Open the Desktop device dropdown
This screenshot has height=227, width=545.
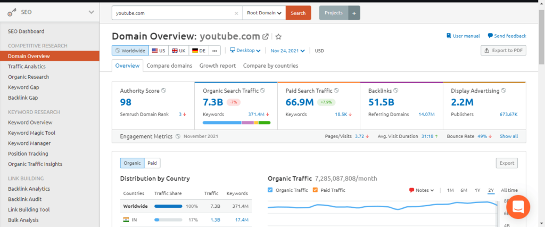click(x=245, y=51)
